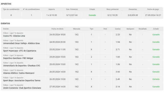
Task: Click the start date 24.05.2024 18:00
Action: (57, 35)
